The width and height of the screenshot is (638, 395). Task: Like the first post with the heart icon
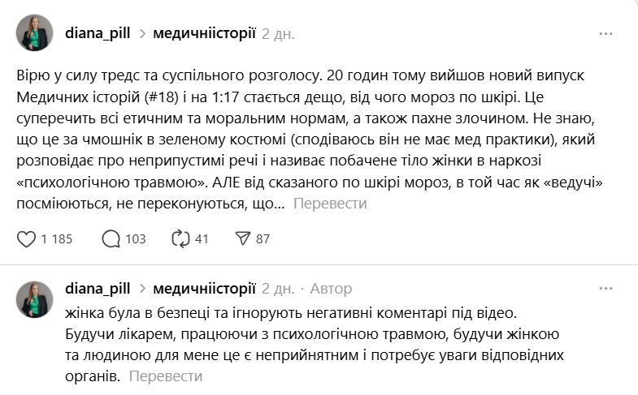click(27, 238)
